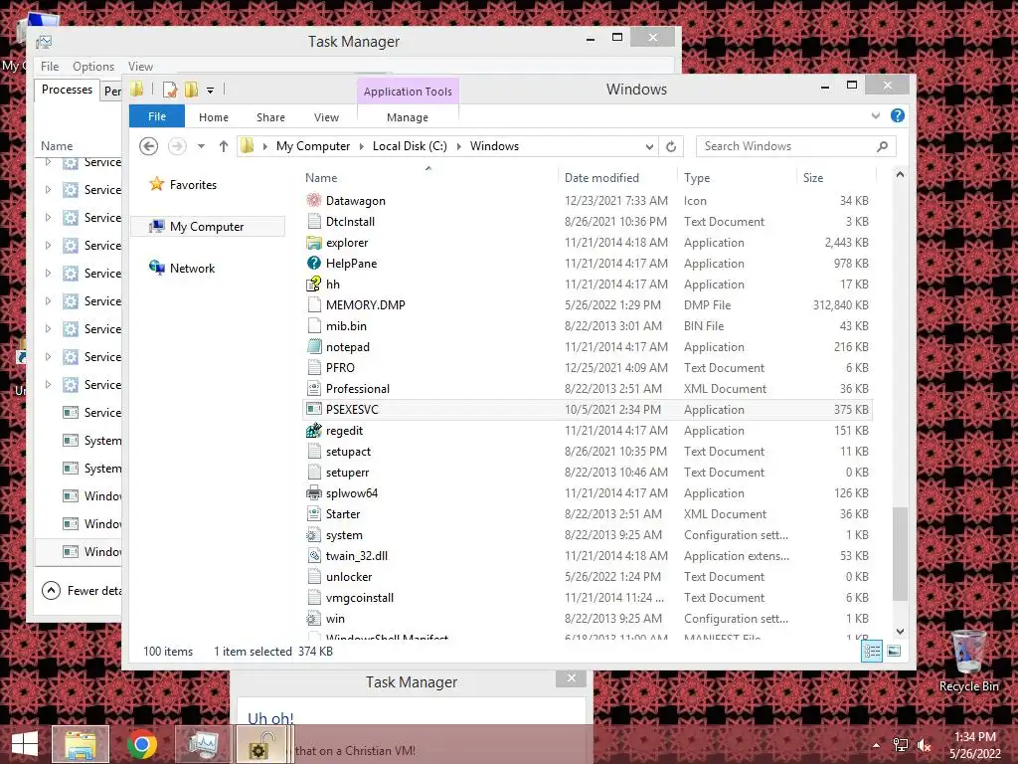Select the explorer application icon

point(314,243)
